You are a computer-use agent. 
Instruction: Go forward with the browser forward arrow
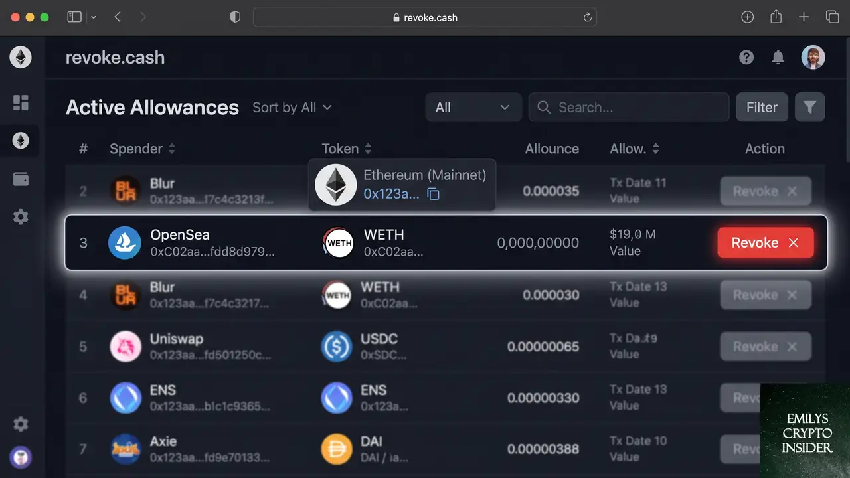click(143, 17)
